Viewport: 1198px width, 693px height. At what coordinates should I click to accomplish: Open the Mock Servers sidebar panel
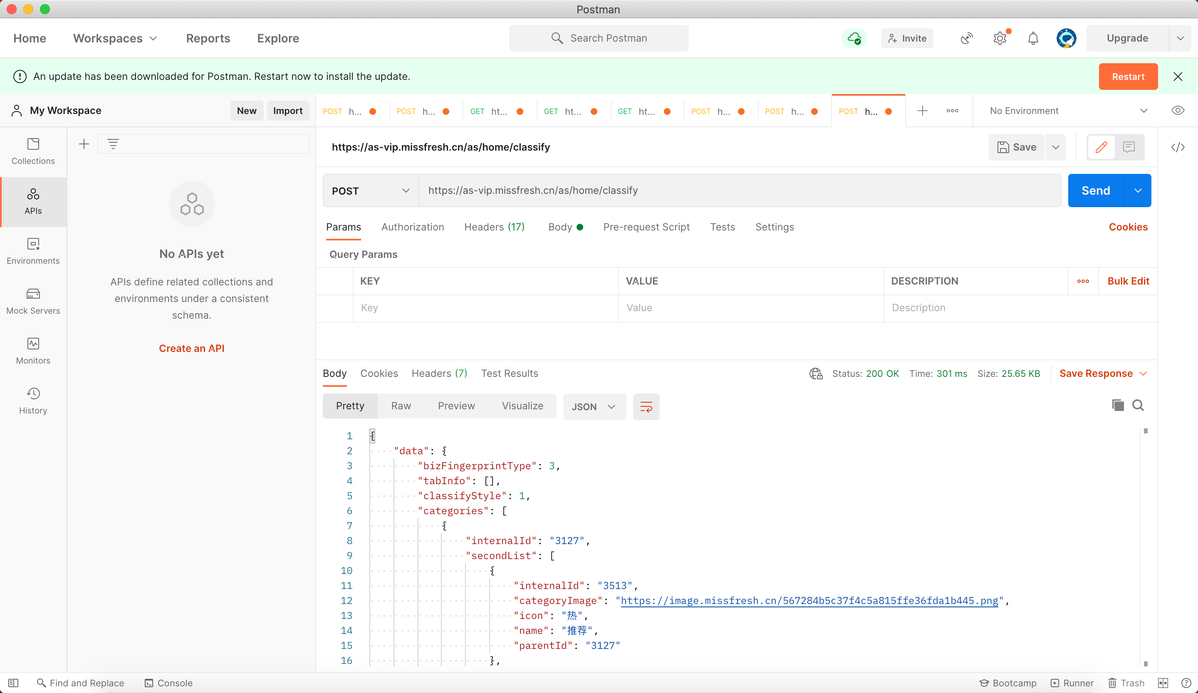click(x=33, y=301)
